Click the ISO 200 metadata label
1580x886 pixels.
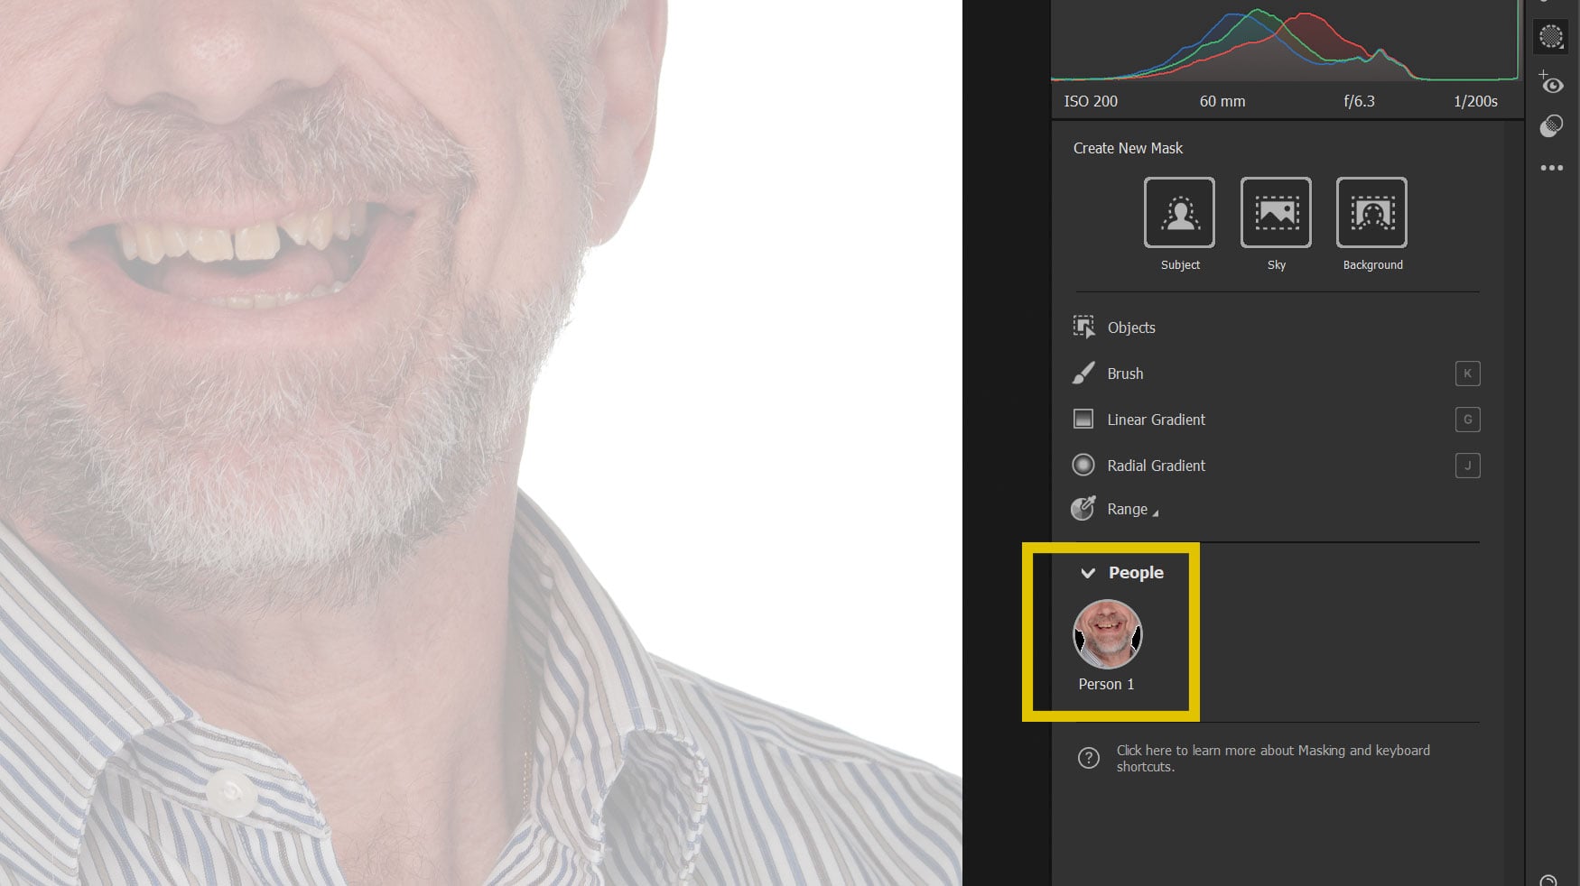1090,101
